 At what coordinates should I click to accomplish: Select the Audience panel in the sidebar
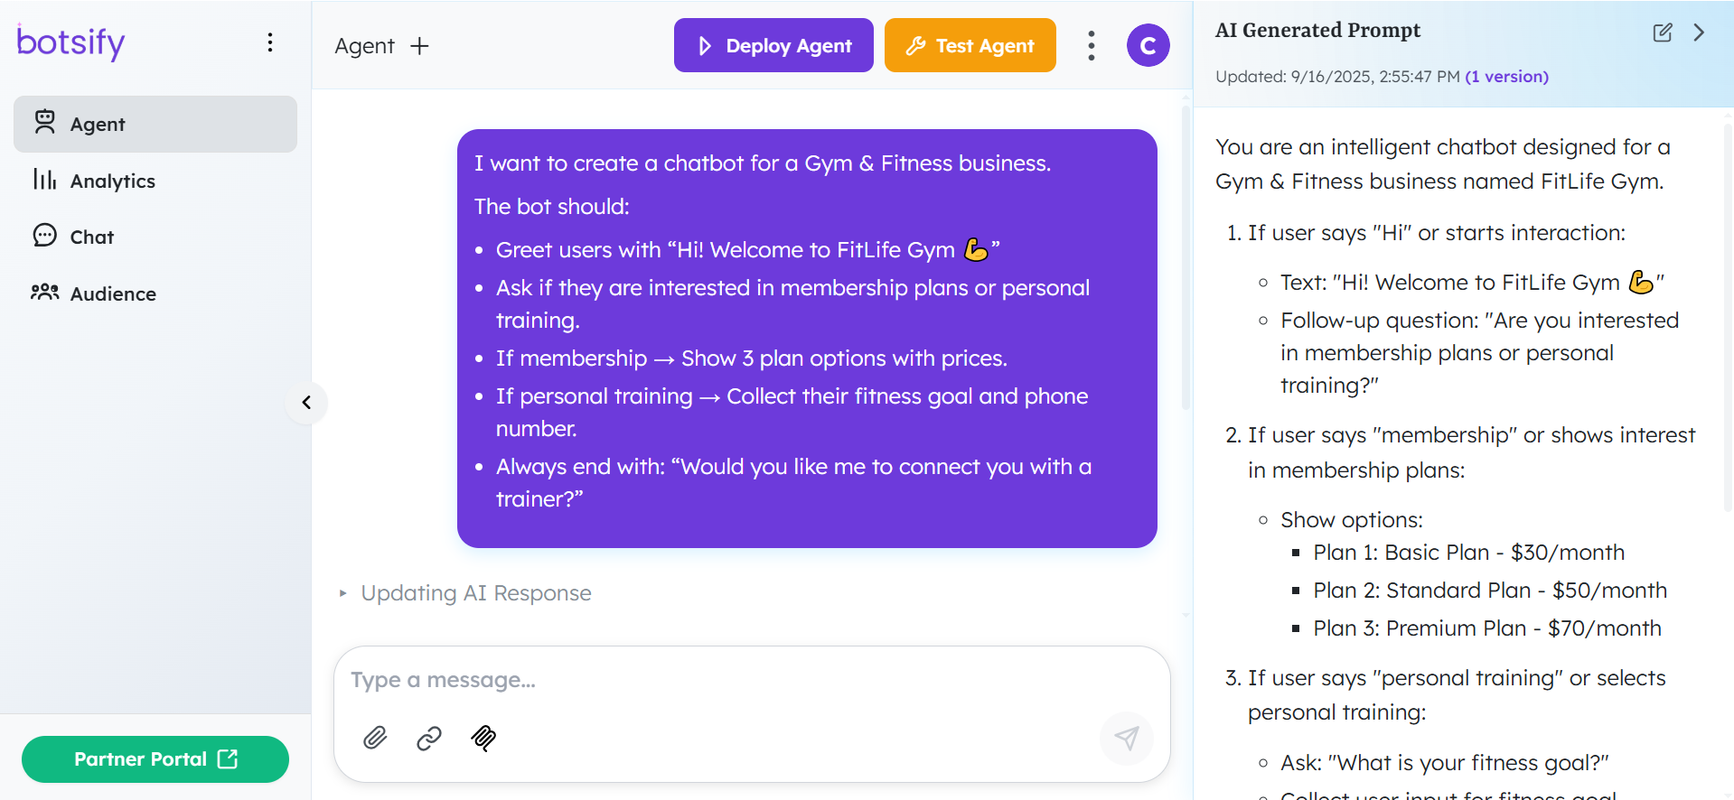[x=114, y=293]
